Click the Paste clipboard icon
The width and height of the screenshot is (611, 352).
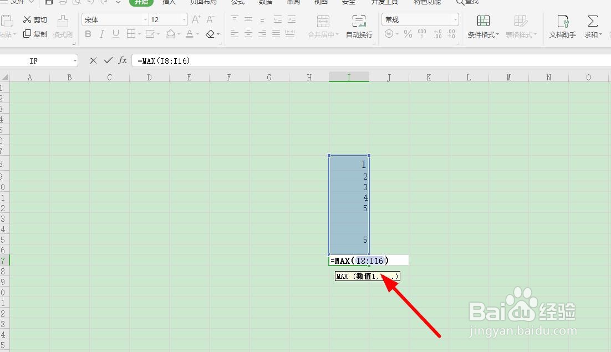7,22
